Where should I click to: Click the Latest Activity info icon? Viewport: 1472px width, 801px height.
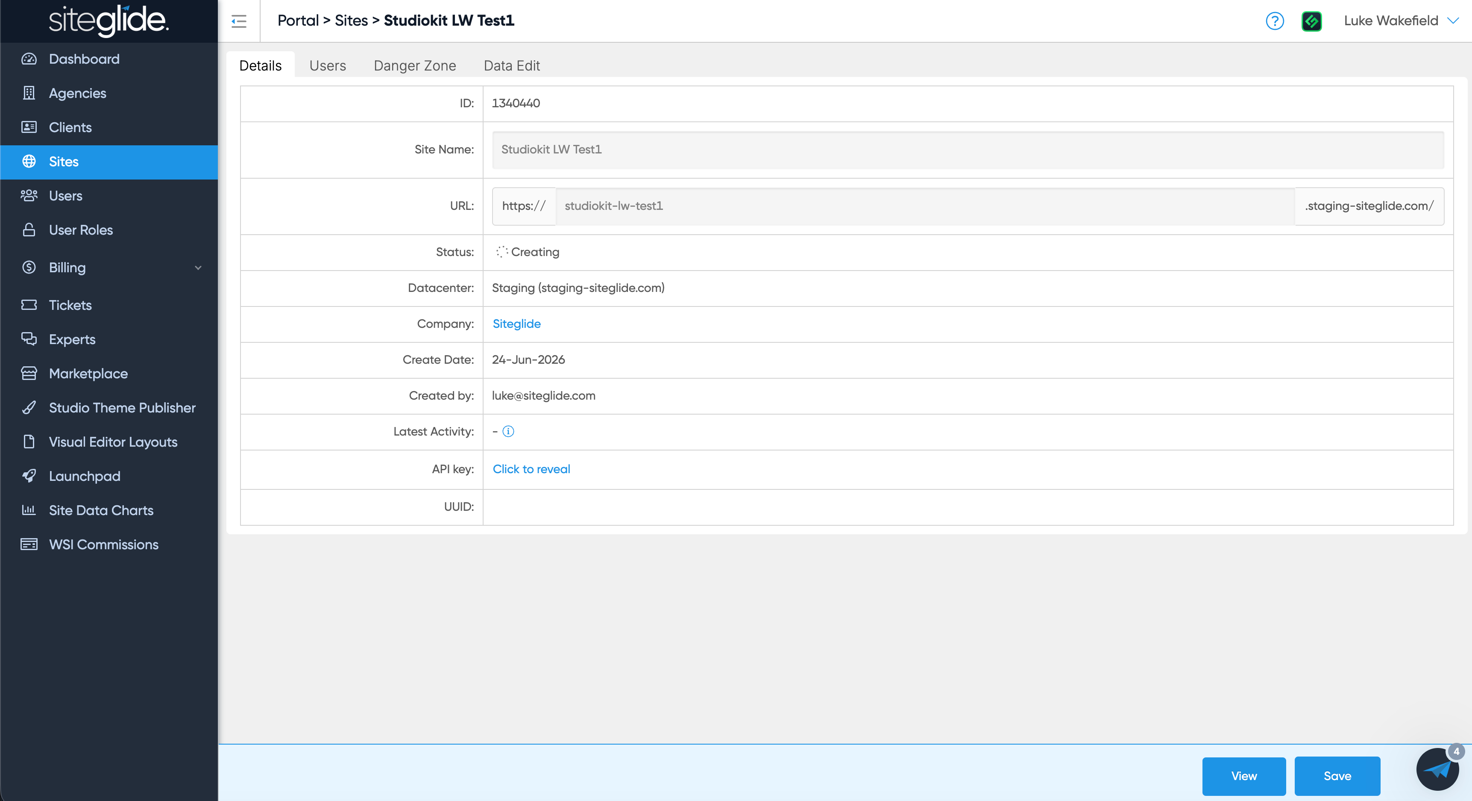pyautogui.click(x=508, y=432)
